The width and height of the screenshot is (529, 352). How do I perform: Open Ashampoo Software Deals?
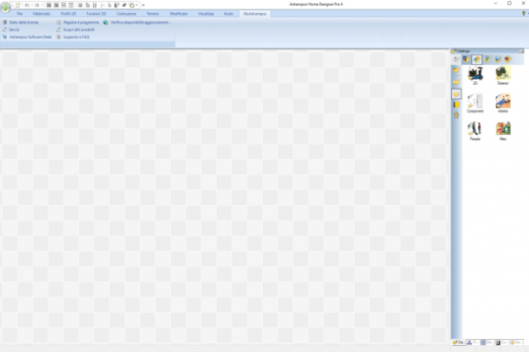pos(28,37)
